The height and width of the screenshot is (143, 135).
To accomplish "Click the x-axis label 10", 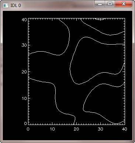I will (52, 129).
